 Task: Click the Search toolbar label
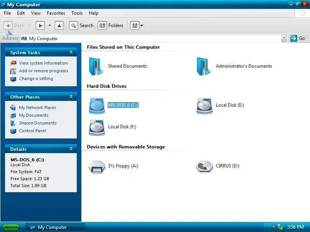click(x=86, y=26)
